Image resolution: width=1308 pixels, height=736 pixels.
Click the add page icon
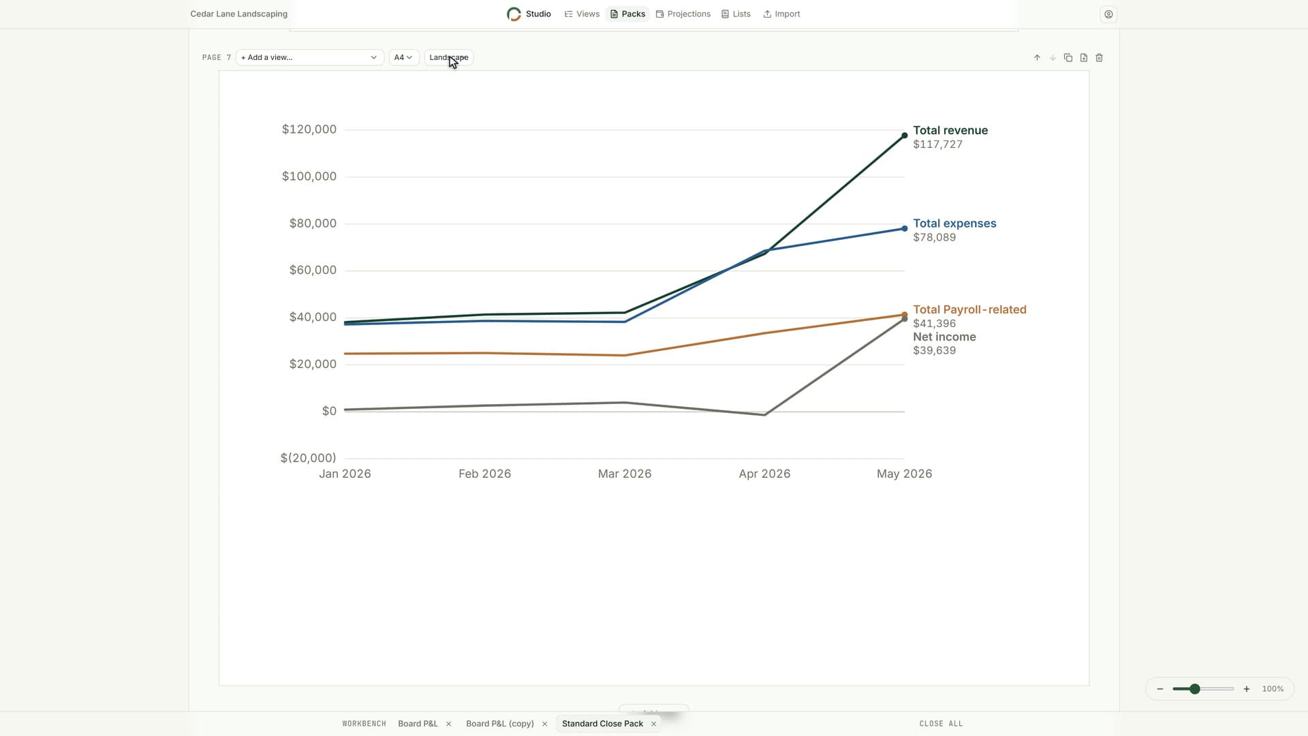click(x=1084, y=58)
